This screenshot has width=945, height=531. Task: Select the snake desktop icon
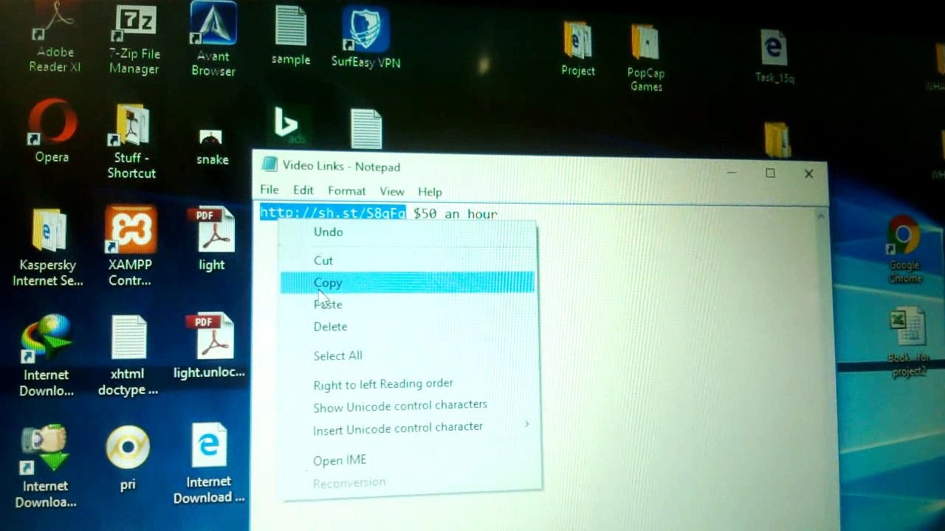click(x=212, y=147)
